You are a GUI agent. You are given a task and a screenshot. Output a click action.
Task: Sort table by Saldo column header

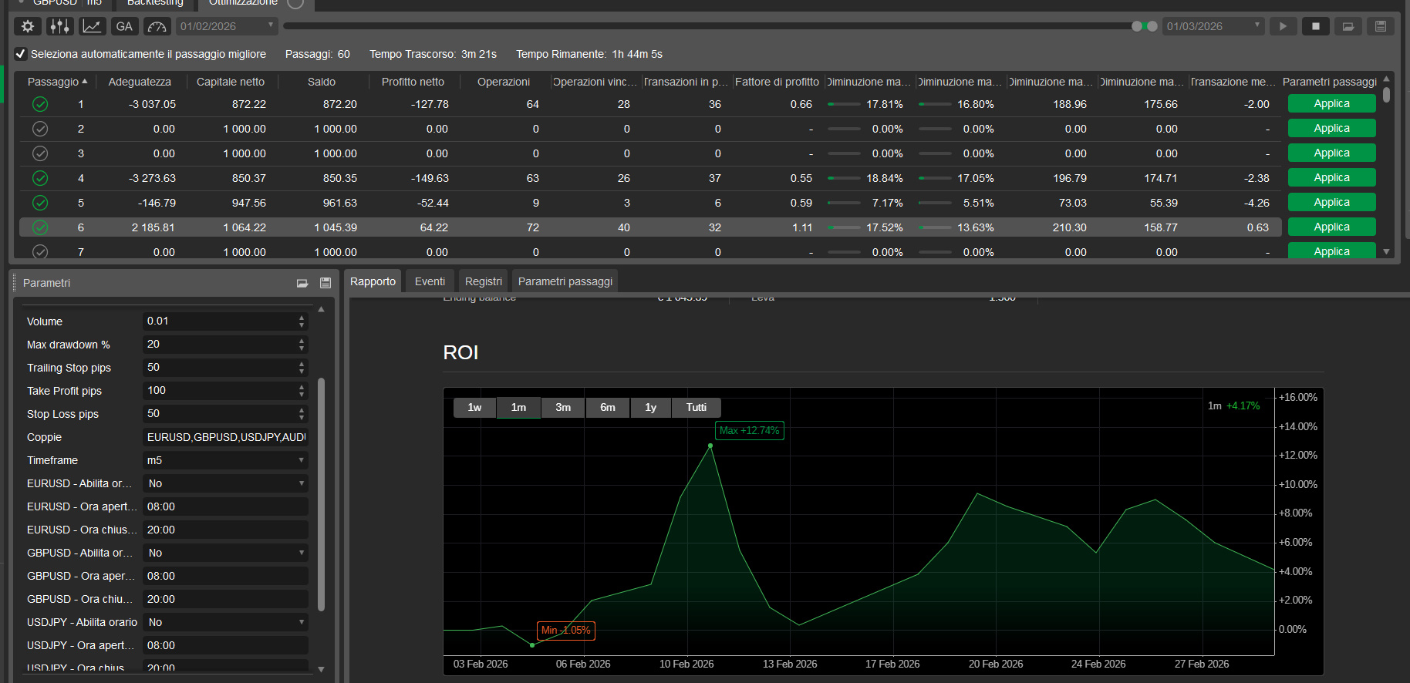pyautogui.click(x=322, y=82)
